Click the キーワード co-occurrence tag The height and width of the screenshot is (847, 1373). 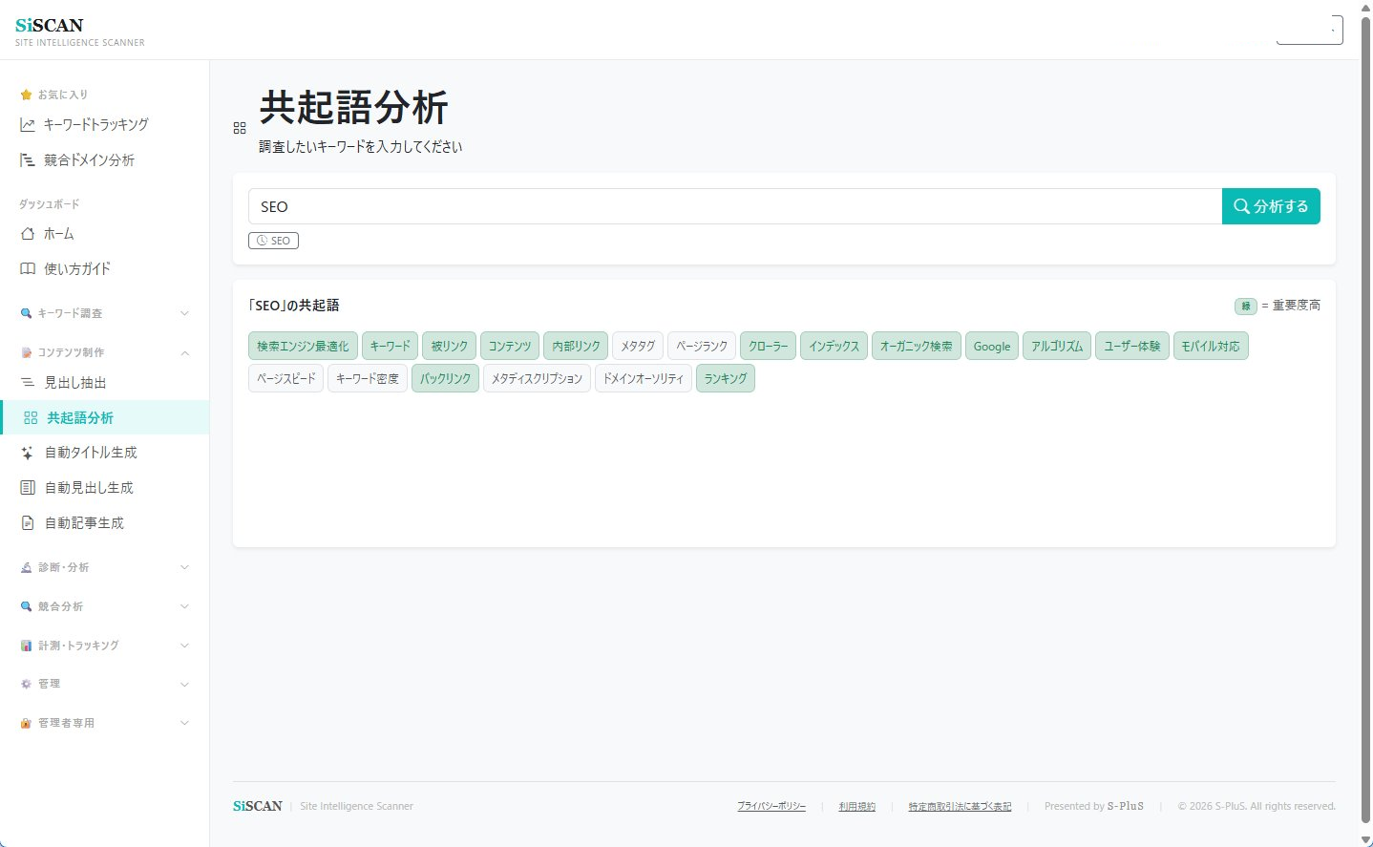click(390, 347)
